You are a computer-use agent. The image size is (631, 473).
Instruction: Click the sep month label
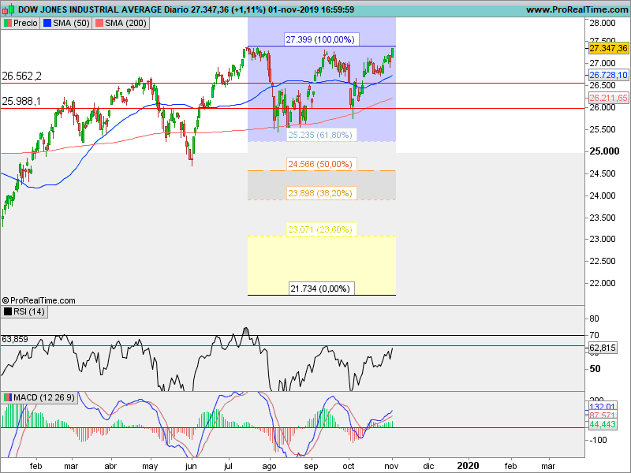(311, 466)
